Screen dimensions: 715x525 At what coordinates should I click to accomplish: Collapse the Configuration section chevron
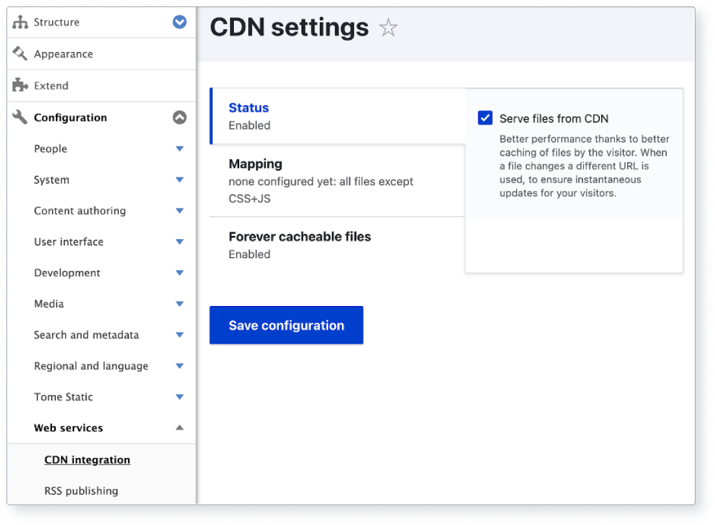coord(179,118)
